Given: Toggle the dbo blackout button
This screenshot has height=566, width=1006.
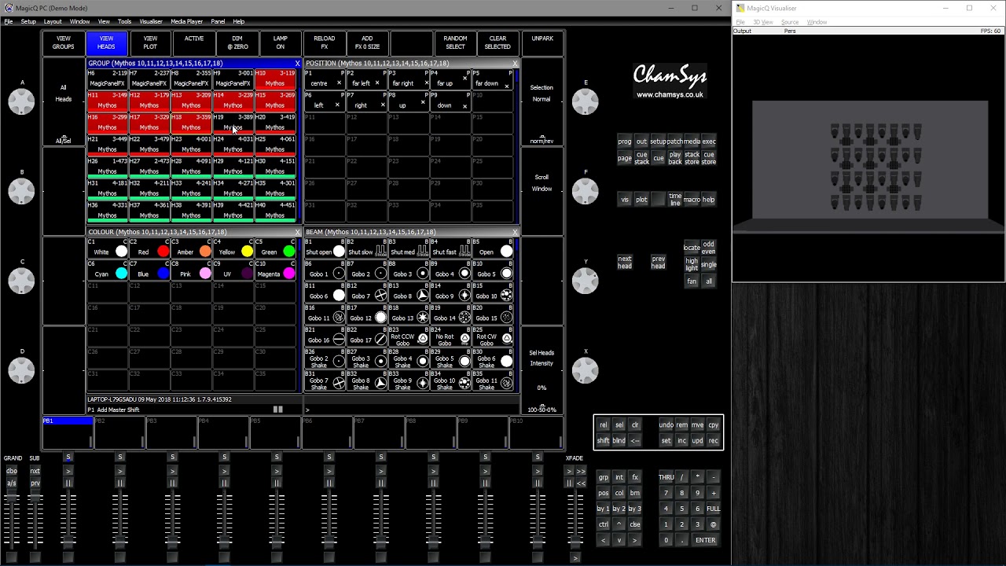Looking at the screenshot, I should 12,471.
